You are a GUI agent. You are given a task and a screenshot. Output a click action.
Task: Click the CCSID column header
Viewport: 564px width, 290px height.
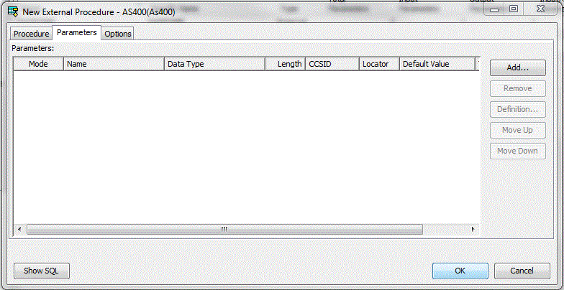tap(332, 64)
